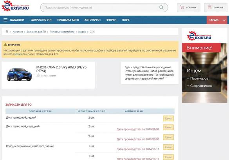Click Диск тормозной, передний row text
The width and height of the screenshot is (229, 160).
point(23,126)
